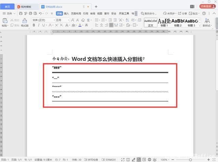Decrease font size with the smaller A icon
Viewport: 218px width, 162px height.
[78, 20]
